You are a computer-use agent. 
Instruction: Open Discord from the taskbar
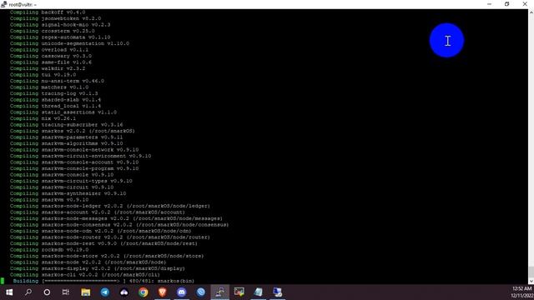click(x=182, y=292)
